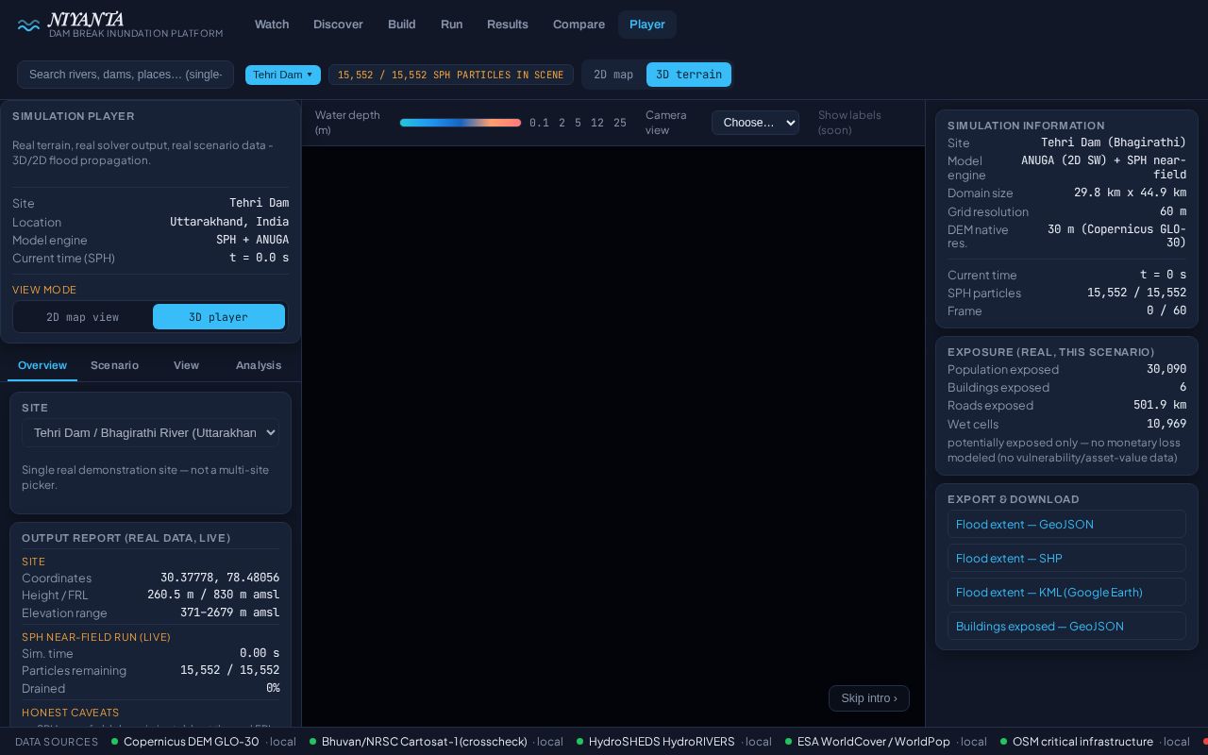Download Flood extent GeoJSON

(x=1066, y=524)
